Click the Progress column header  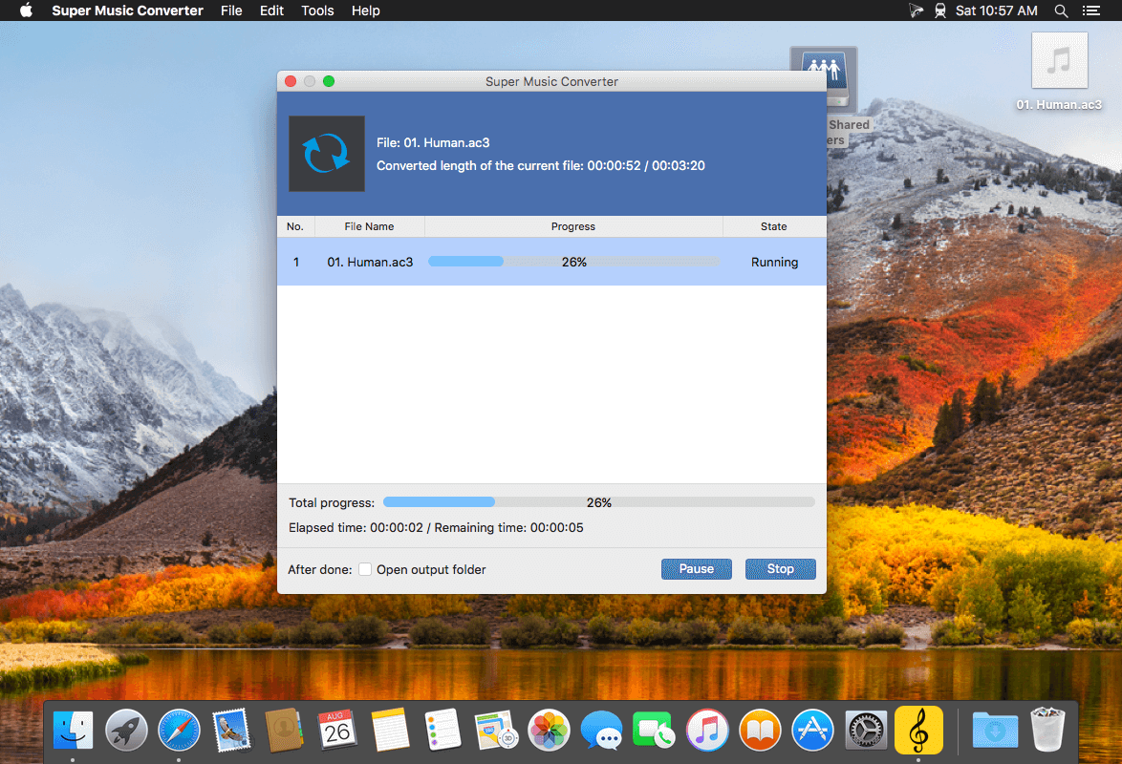pyautogui.click(x=573, y=226)
